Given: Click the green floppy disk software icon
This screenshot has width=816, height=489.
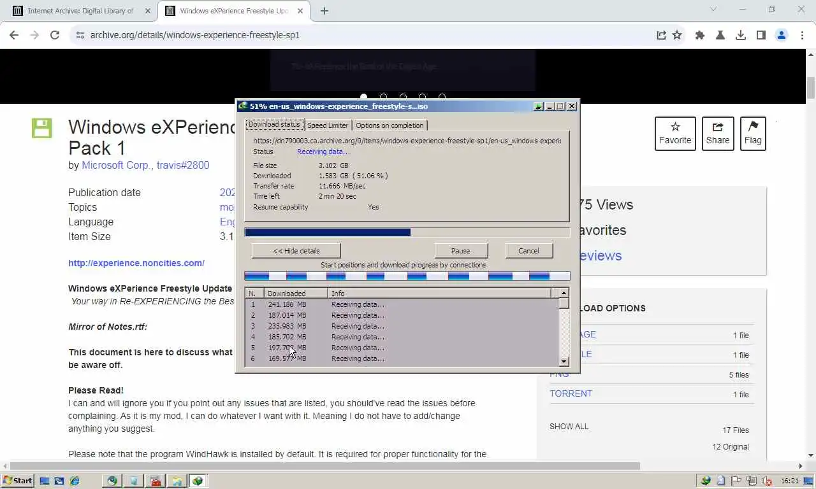Looking at the screenshot, I should (41, 128).
